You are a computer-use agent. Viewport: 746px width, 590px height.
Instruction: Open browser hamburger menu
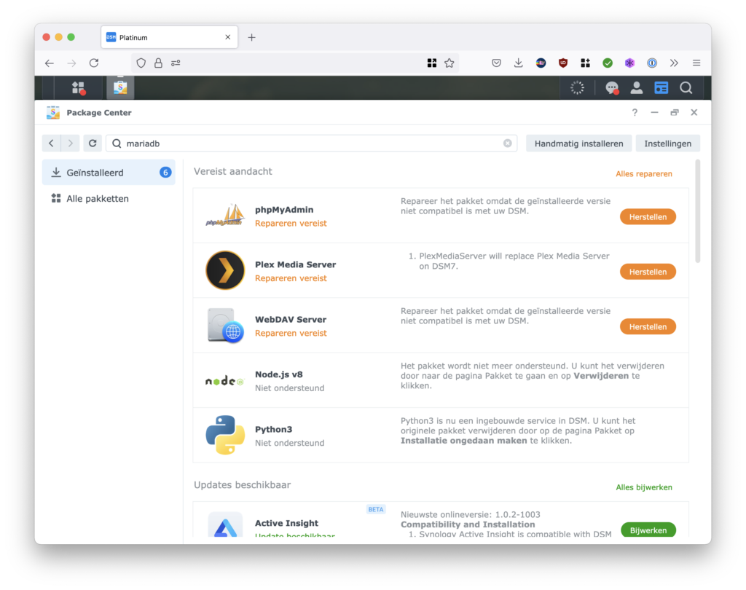tap(696, 63)
